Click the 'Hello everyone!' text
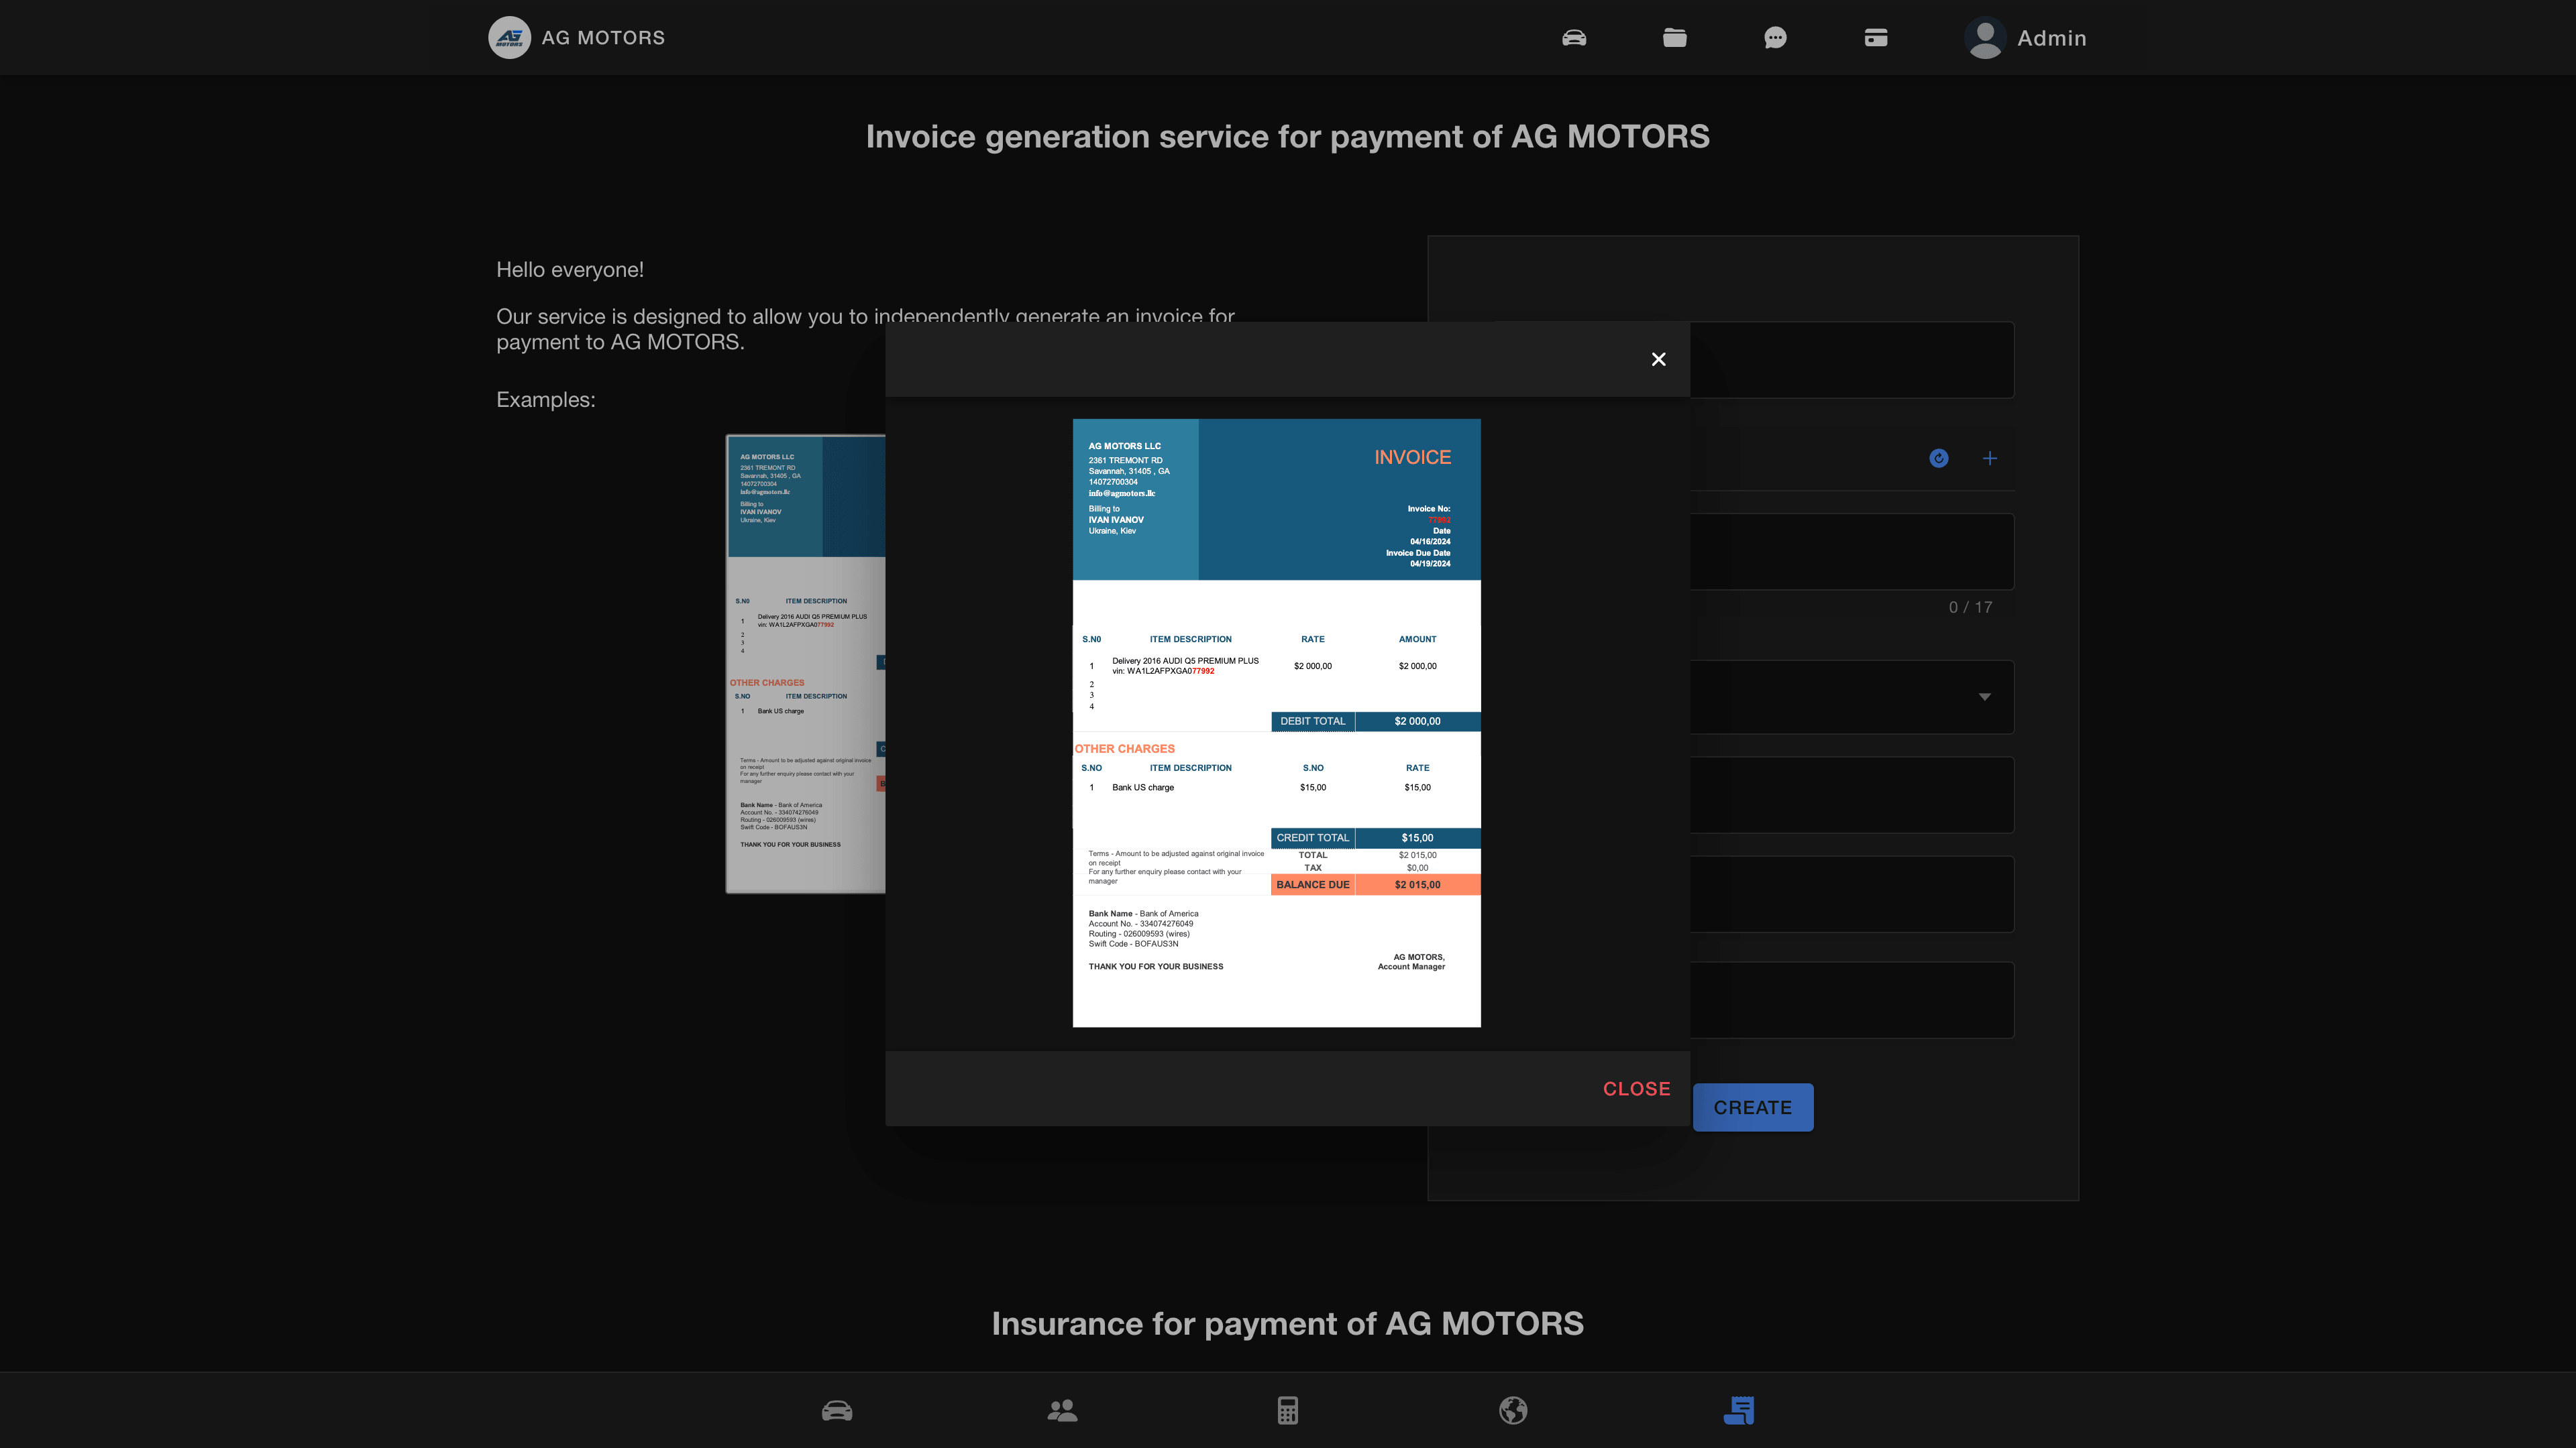This screenshot has width=2576, height=1448. (570, 269)
